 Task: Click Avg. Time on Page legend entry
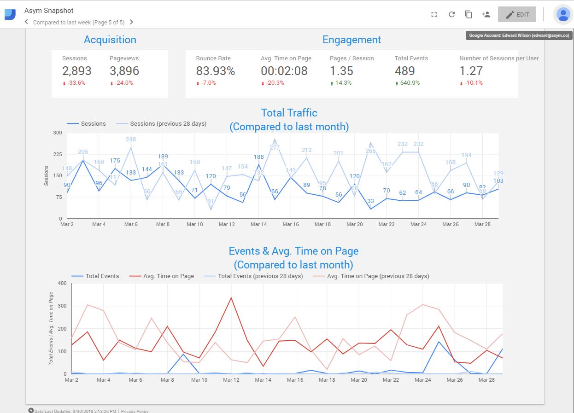[162, 276]
